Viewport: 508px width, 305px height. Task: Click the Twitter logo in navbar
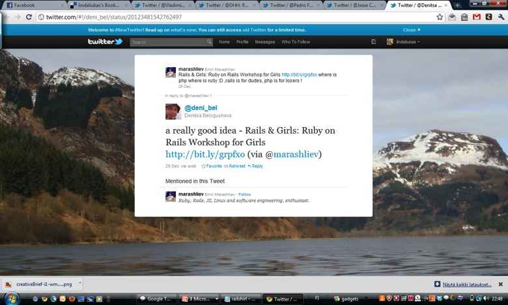[x=106, y=42]
